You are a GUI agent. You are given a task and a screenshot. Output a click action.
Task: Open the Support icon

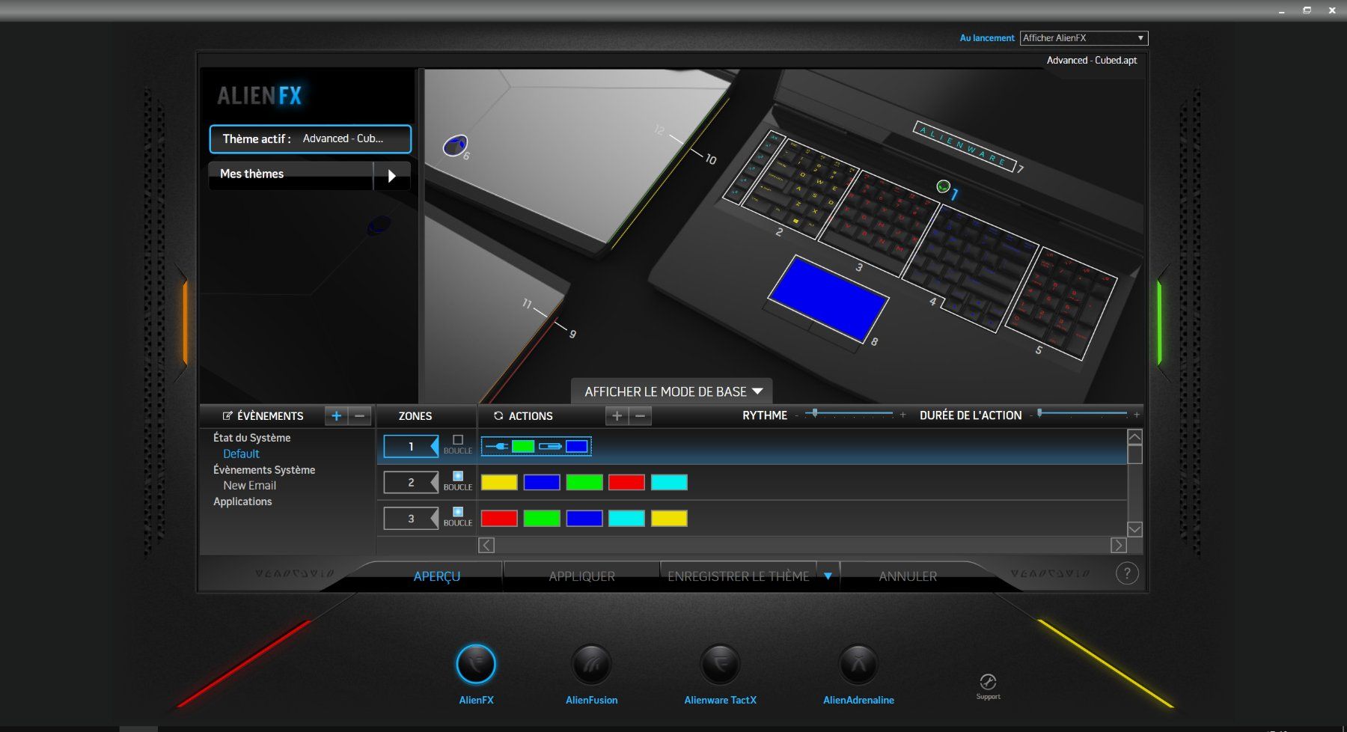pos(988,682)
